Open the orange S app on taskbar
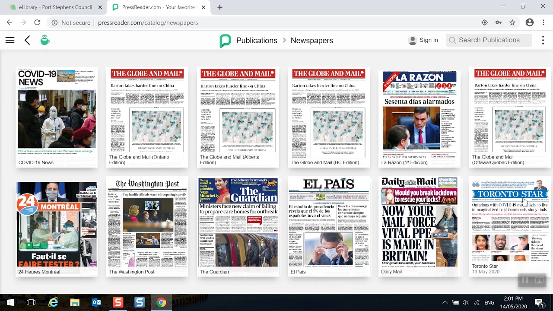553x311 pixels. coord(118,302)
